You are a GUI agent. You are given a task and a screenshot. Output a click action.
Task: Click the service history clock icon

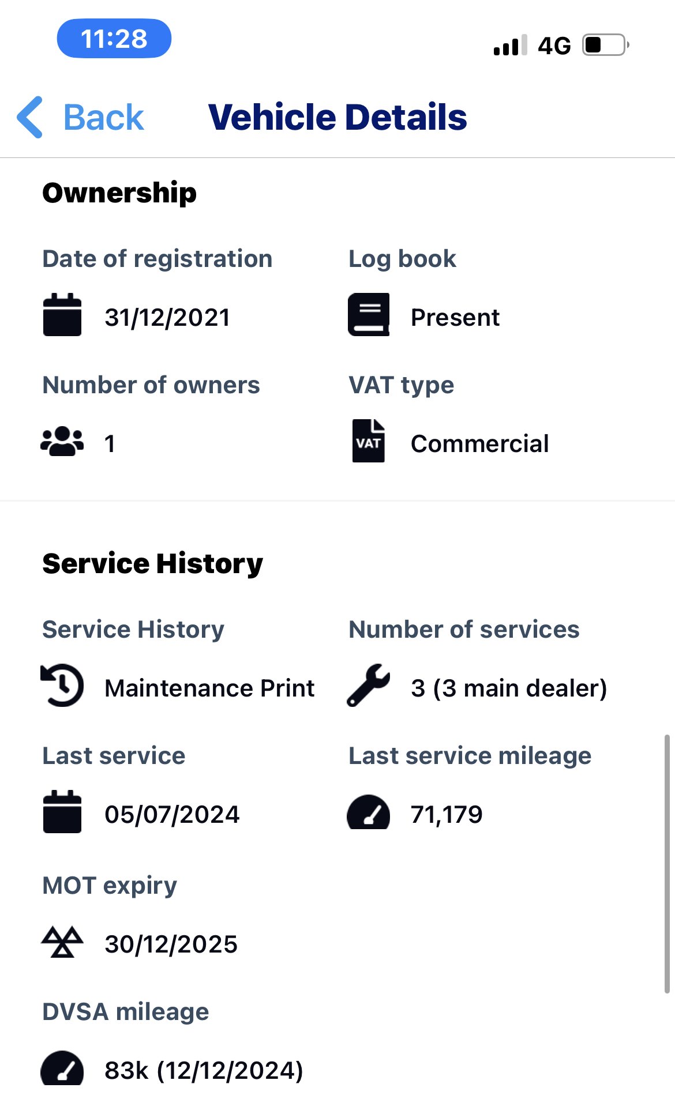[x=62, y=685]
